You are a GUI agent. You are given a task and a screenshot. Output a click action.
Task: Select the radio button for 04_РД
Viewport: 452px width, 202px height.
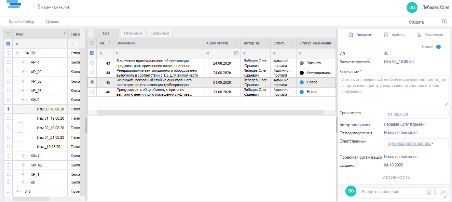click(8, 53)
